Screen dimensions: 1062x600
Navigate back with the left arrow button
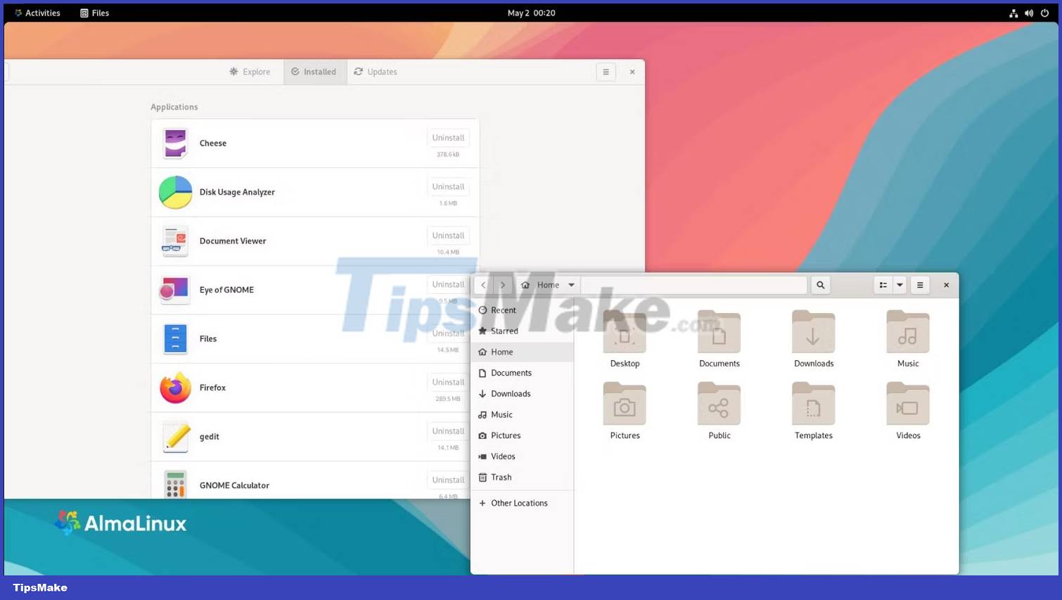click(x=483, y=285)
